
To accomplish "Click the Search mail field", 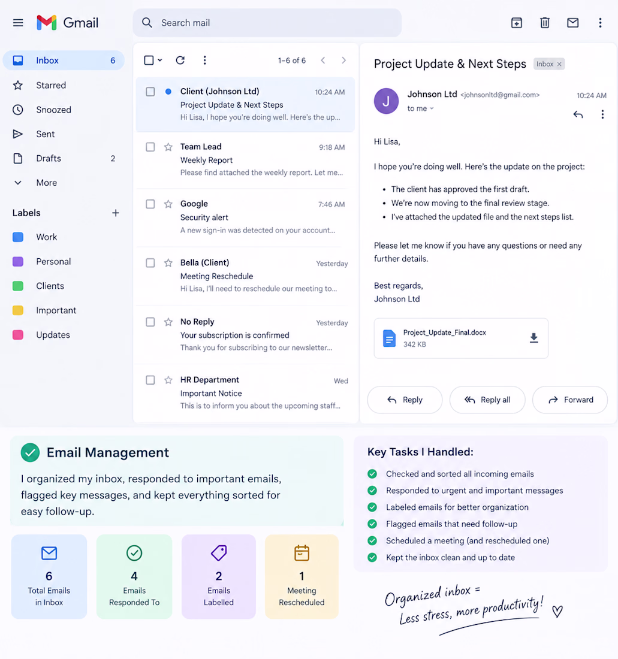I will click(x=267, y=23).
